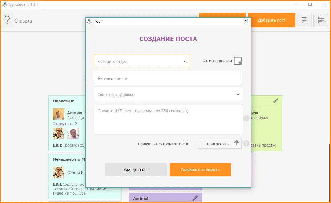The height and width of the screenshot is (203, 331).
Task: Click the Прикрепить attachment button
Action: 219,143
